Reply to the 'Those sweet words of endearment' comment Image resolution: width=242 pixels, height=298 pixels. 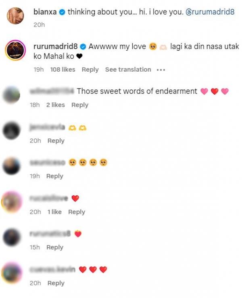80,105
